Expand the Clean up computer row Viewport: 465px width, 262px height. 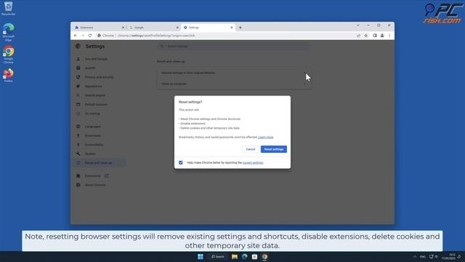pyautogui.click(x=234, y=84)
